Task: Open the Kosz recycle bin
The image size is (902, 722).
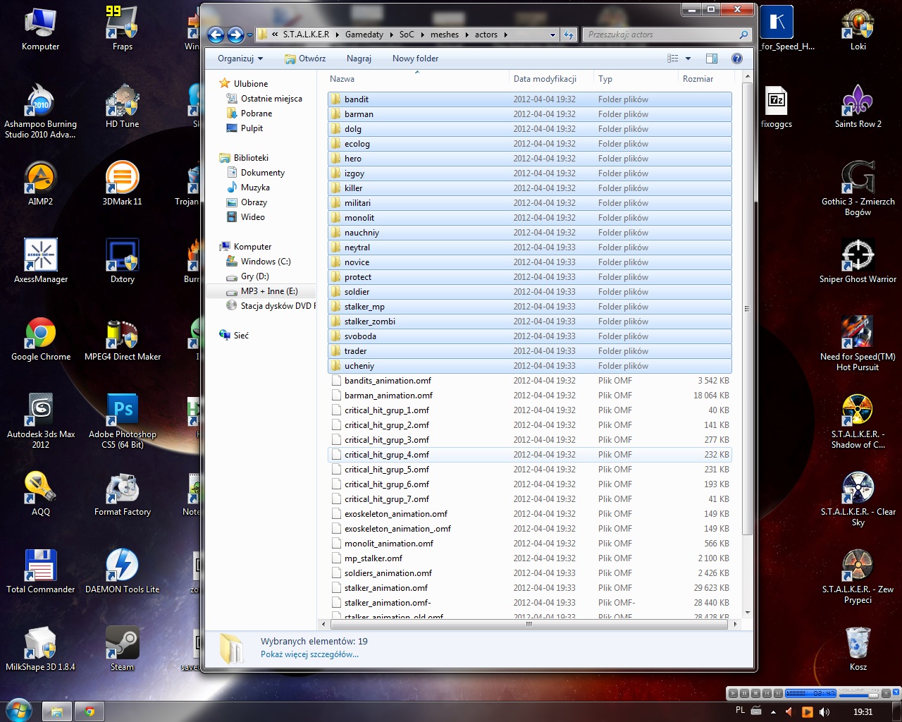Action: [x=858, y=650]
